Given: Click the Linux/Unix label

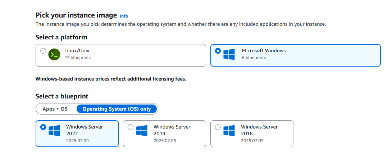Looking at the screenshot, I should click(77, 50).
